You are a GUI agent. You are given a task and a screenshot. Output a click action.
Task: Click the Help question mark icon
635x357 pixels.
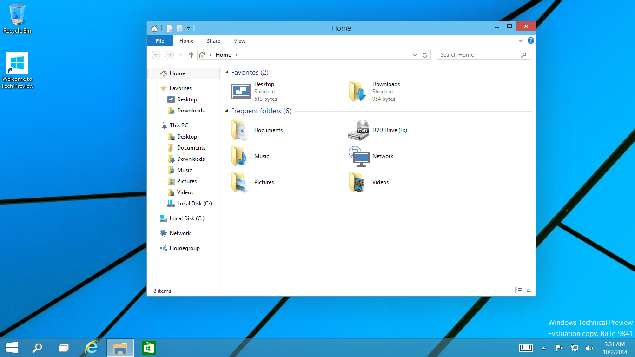(530, 40)
